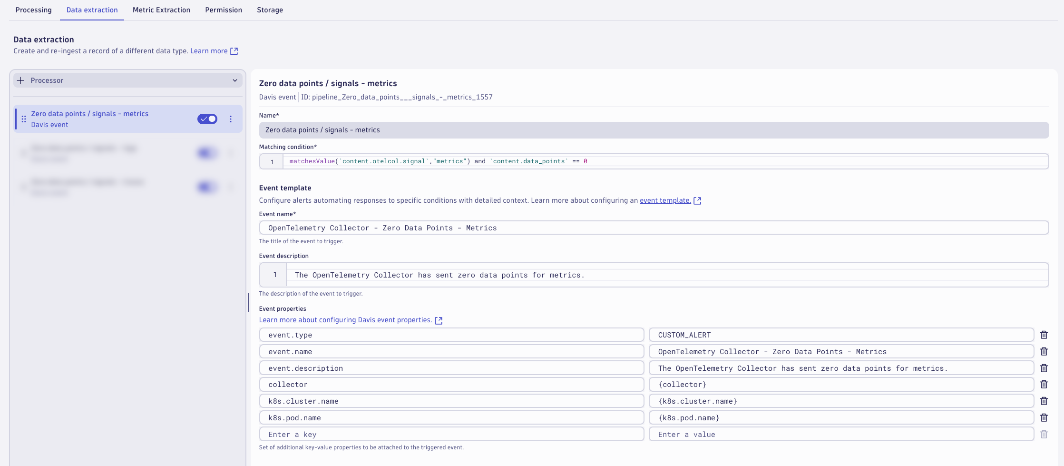Click the event.type key field
This screenshot has width=1064, height=466.
click(x=451, y=335)
